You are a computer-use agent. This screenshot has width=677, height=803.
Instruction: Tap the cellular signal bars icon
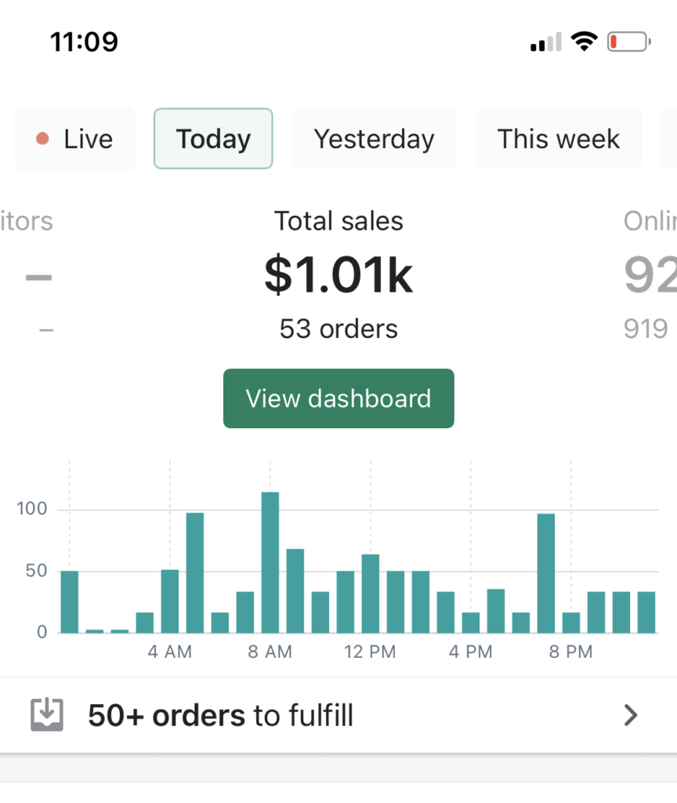(545, 42)
